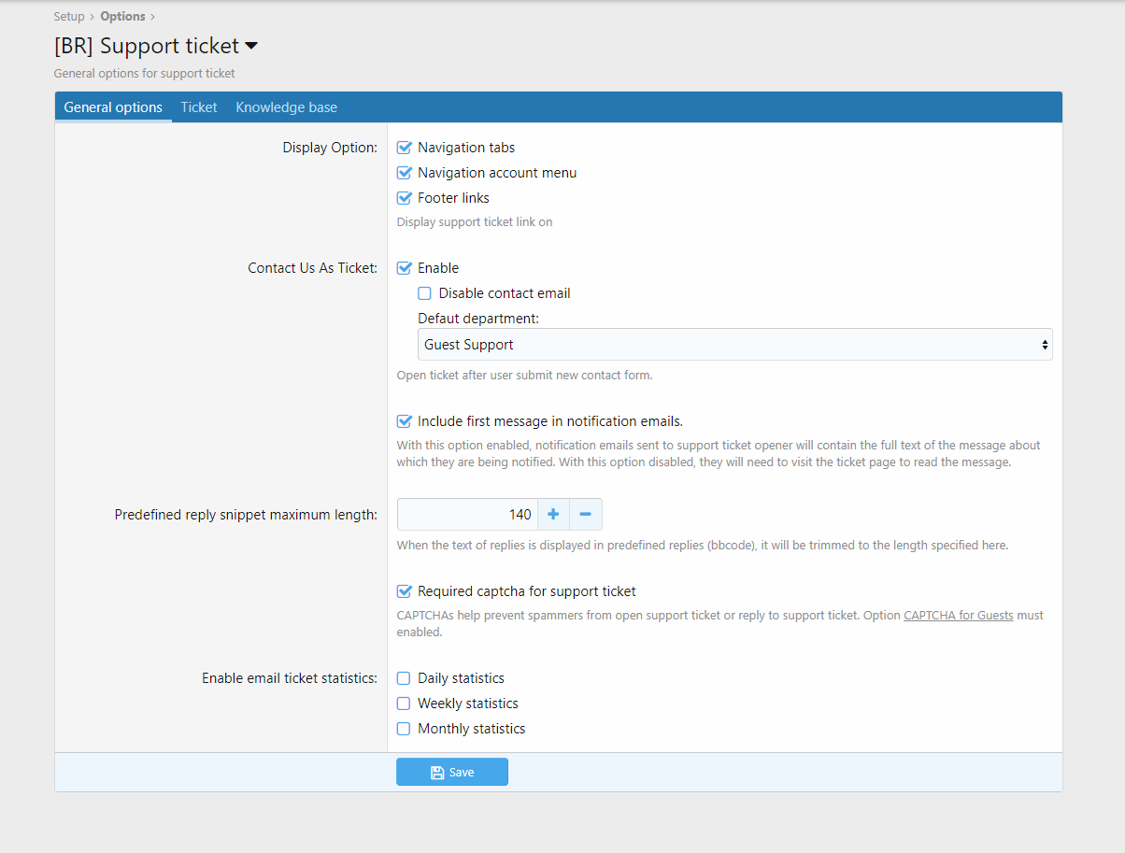Enable Monthly statistics emails
This screenshot has width=1125, height=853.
tap(405, 729)
